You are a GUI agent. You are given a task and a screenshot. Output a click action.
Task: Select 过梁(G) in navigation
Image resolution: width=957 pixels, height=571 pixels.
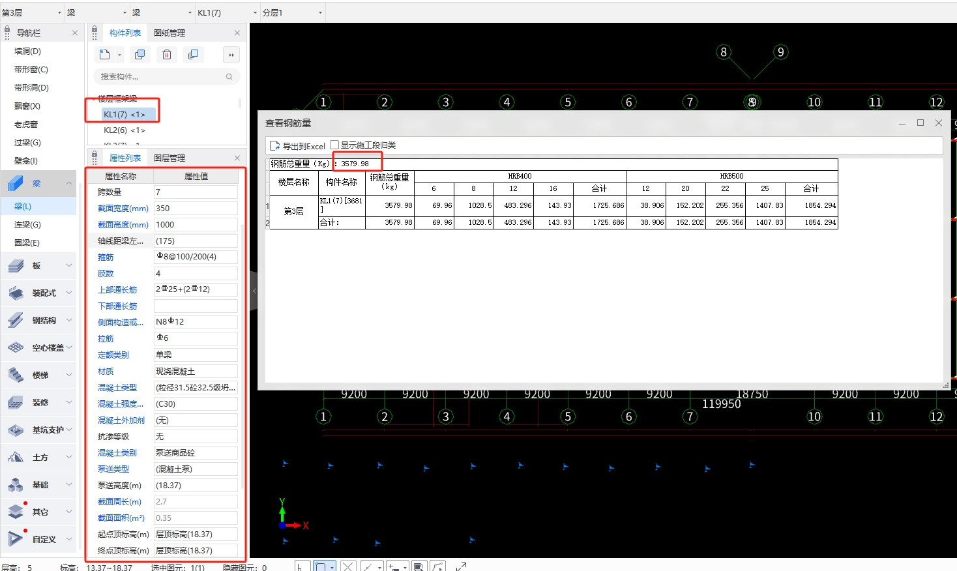(27, 142)
